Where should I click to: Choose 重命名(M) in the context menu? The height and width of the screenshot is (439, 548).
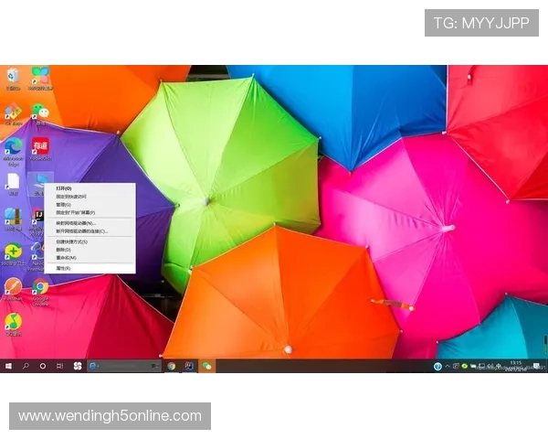[x=66, y=258]
